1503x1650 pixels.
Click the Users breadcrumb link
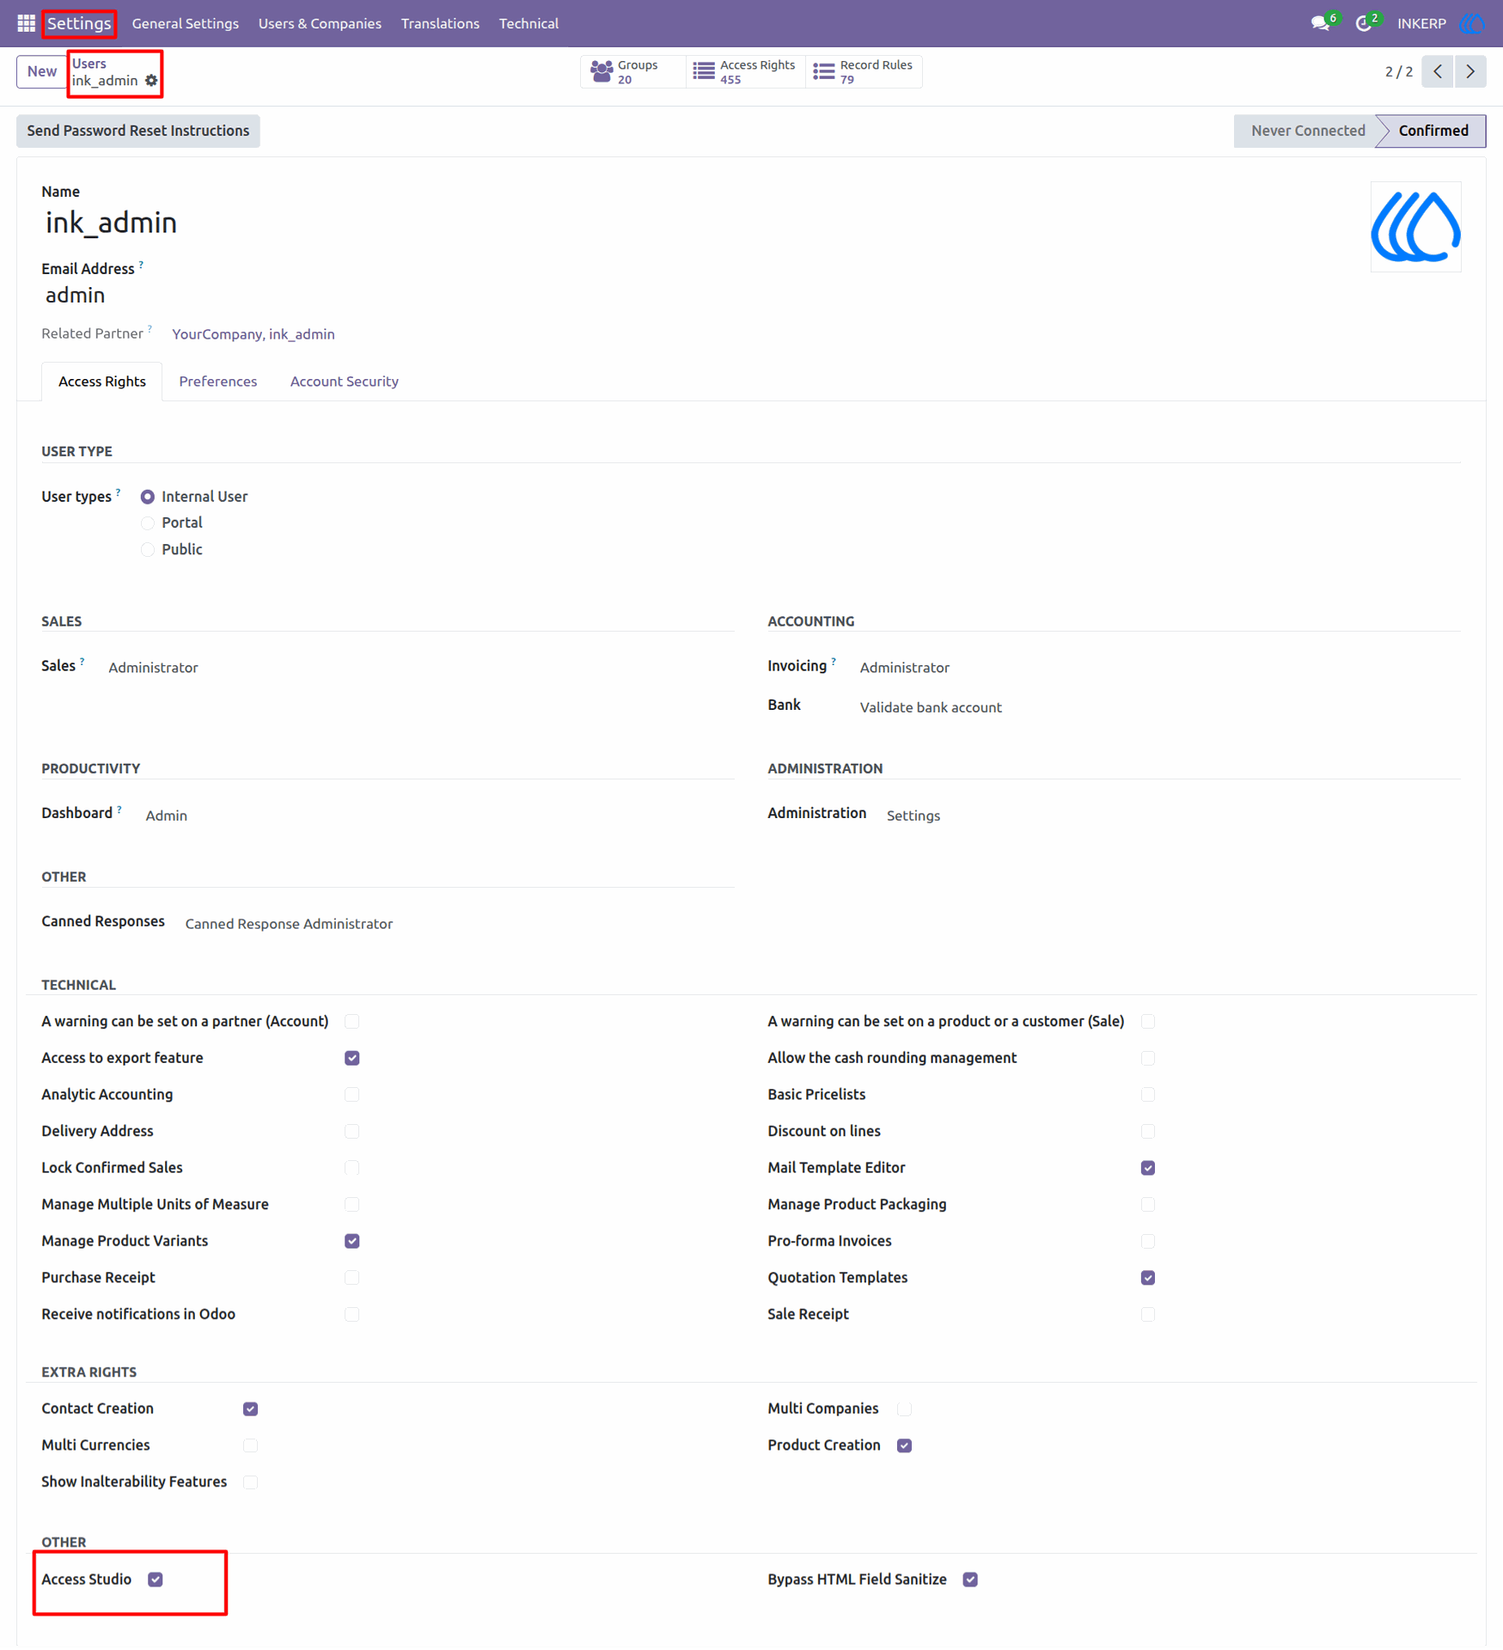[89, 64]
